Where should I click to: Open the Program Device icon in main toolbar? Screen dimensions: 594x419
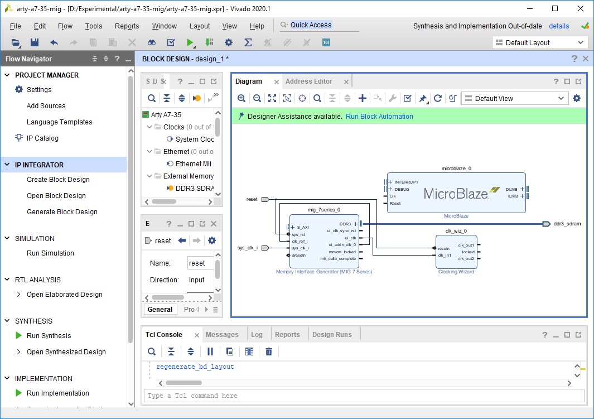tap(209, 42)
